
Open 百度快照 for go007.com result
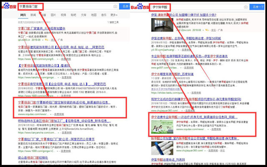coord(189,68)
